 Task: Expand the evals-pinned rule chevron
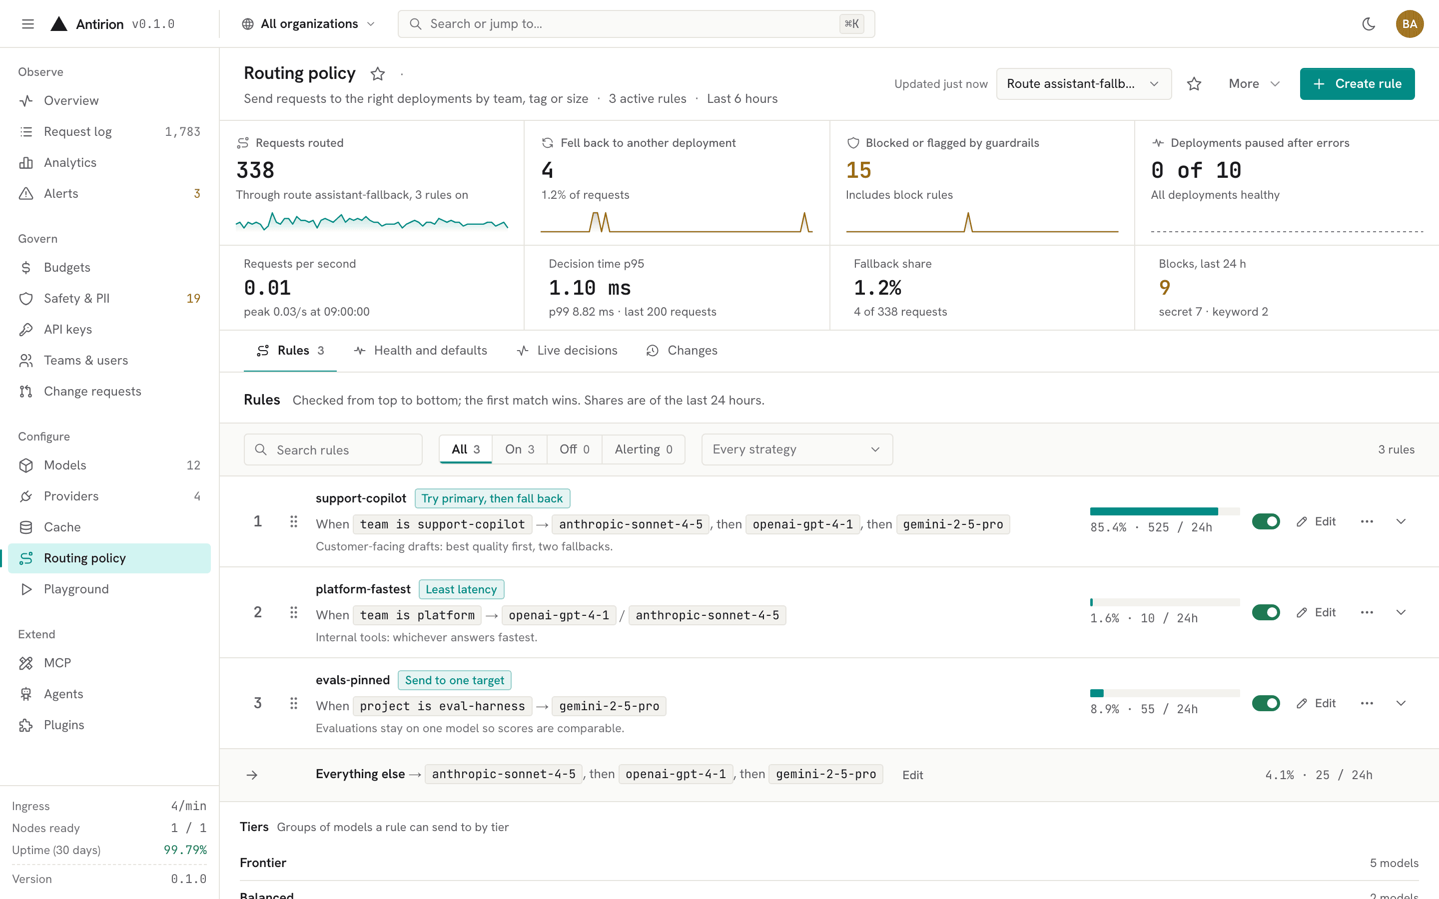1401,703
